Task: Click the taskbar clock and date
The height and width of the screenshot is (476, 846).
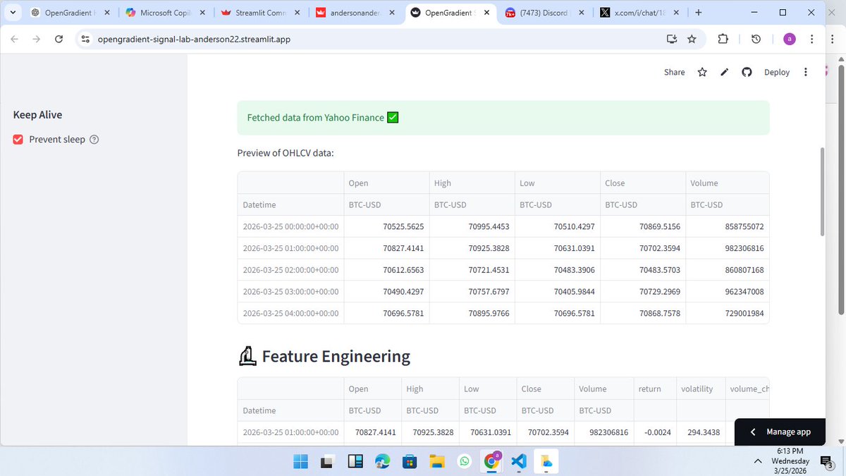Action: click(790, 460)
